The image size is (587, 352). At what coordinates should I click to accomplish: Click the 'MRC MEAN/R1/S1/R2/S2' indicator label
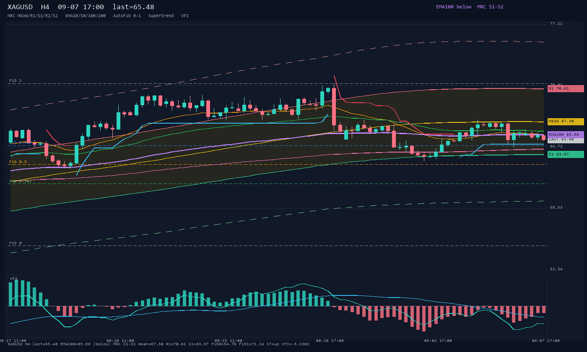click(x=33, y=16)
